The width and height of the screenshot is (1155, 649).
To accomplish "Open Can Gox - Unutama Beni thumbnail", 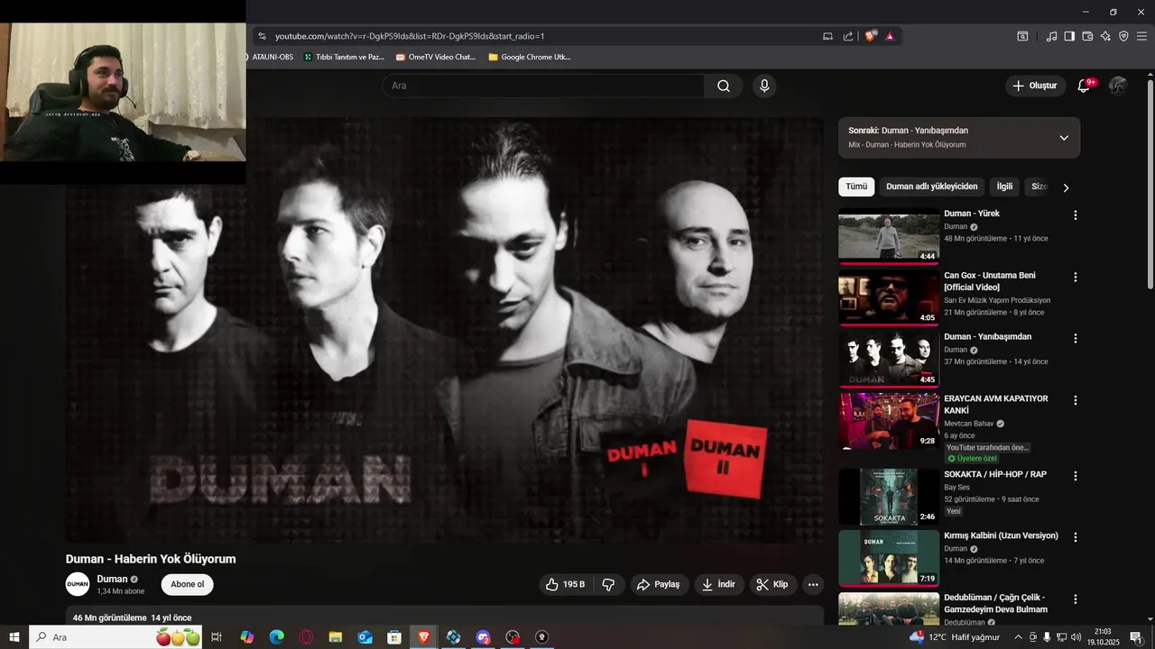I will pyautogui.click(x=889, y=297).
